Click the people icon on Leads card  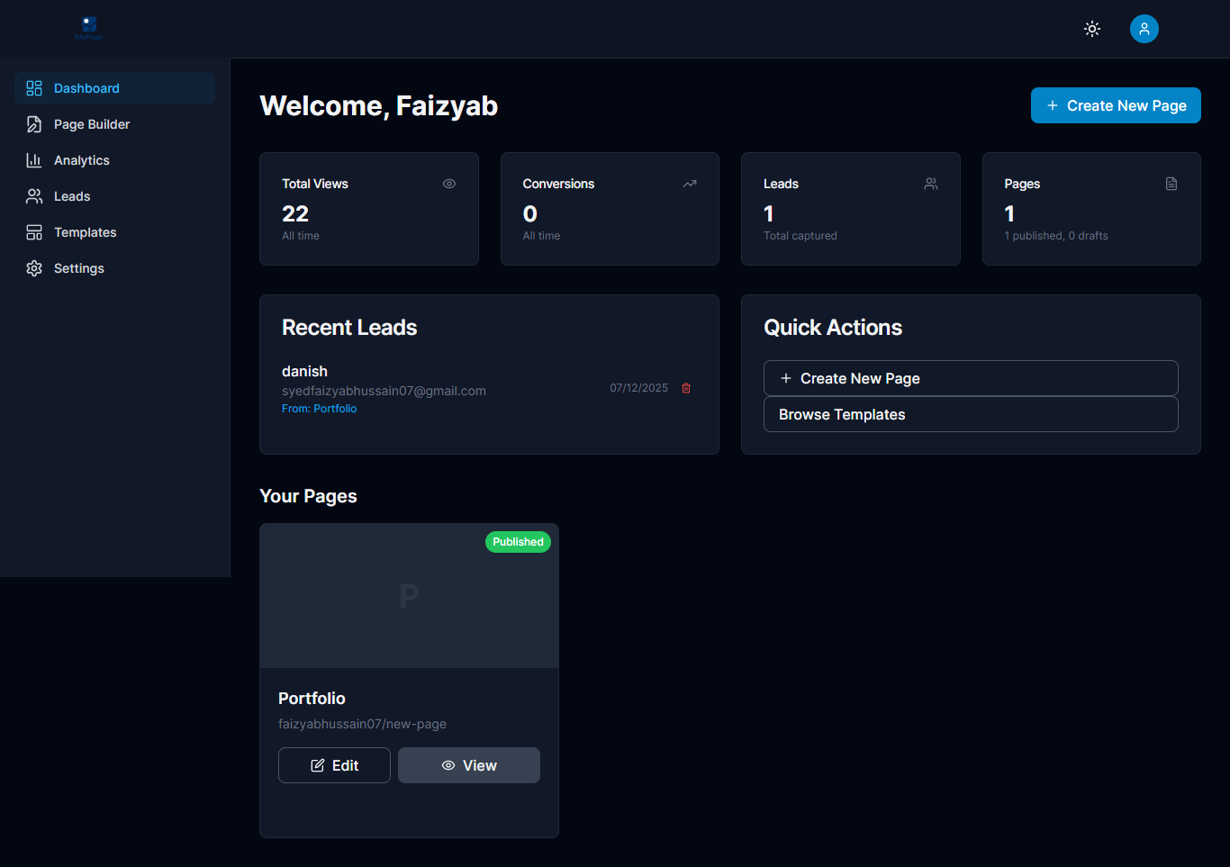coord(930,183)
